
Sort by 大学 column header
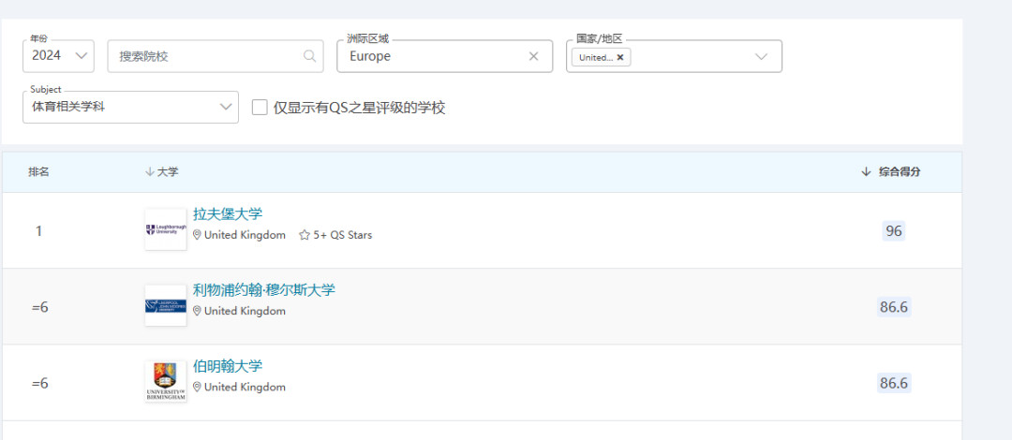[162, 171]
